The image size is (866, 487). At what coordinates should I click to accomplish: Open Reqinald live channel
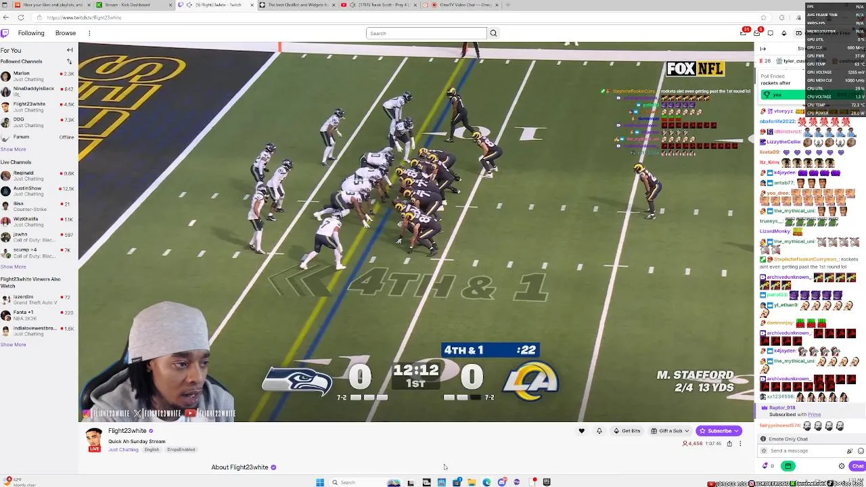[37, 176]
